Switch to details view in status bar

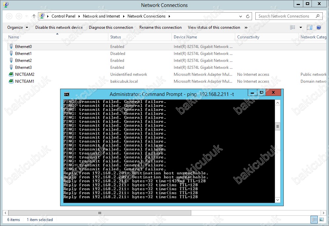[314, 220]
